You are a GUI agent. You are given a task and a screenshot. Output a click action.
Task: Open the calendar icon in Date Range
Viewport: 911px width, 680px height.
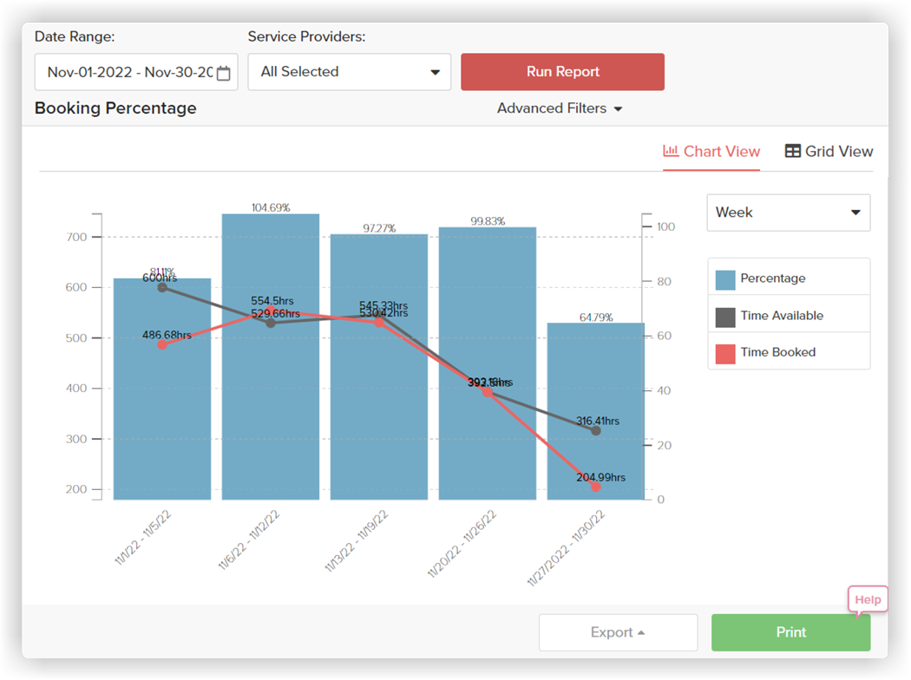click(223, 73)
